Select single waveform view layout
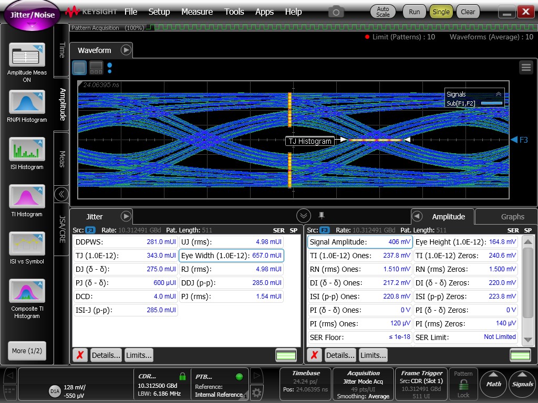This screenshot has width=538, height=403. coord(79,68)
